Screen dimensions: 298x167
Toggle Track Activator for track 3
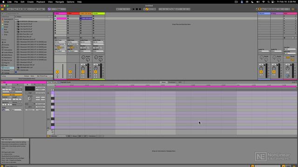(83, 72)
